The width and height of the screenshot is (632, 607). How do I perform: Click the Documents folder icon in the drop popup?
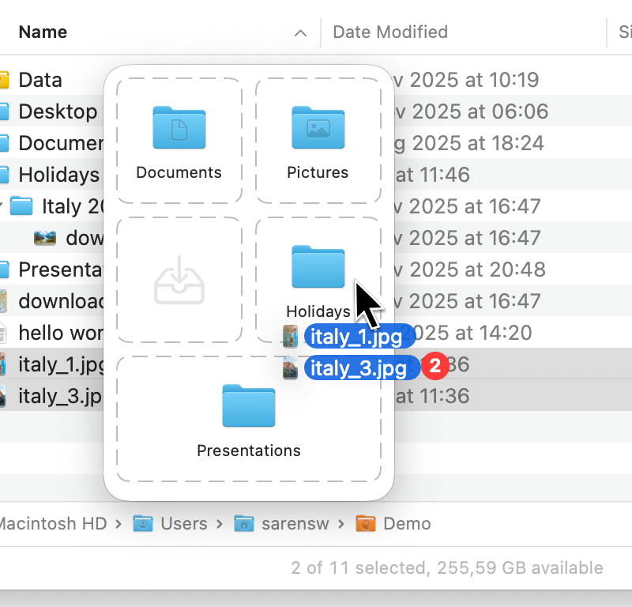[x=179, y=127]
